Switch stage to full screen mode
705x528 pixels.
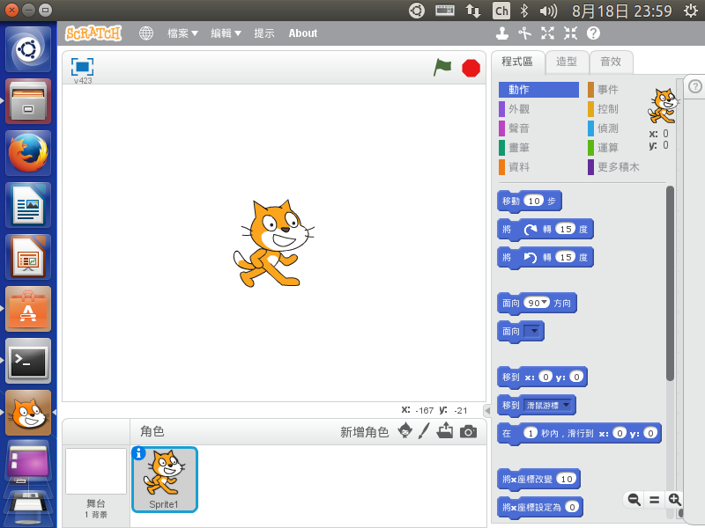82,67
